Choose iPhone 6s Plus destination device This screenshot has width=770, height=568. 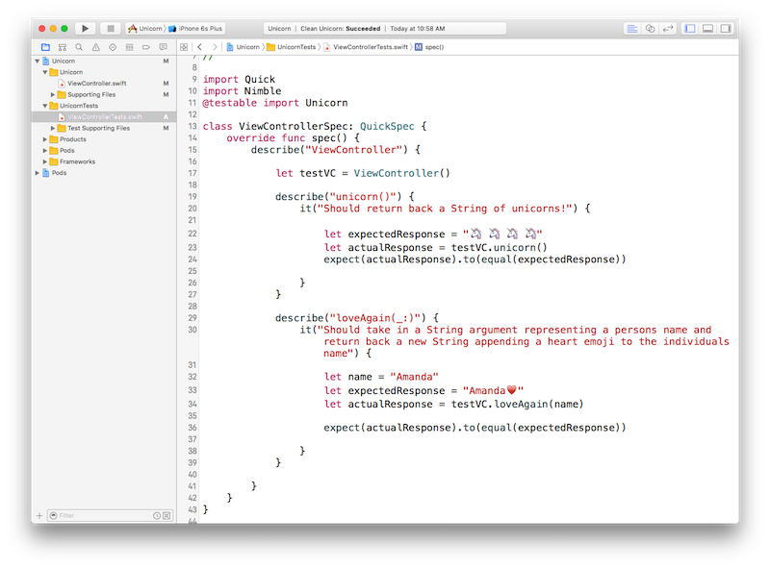point(195,29)
